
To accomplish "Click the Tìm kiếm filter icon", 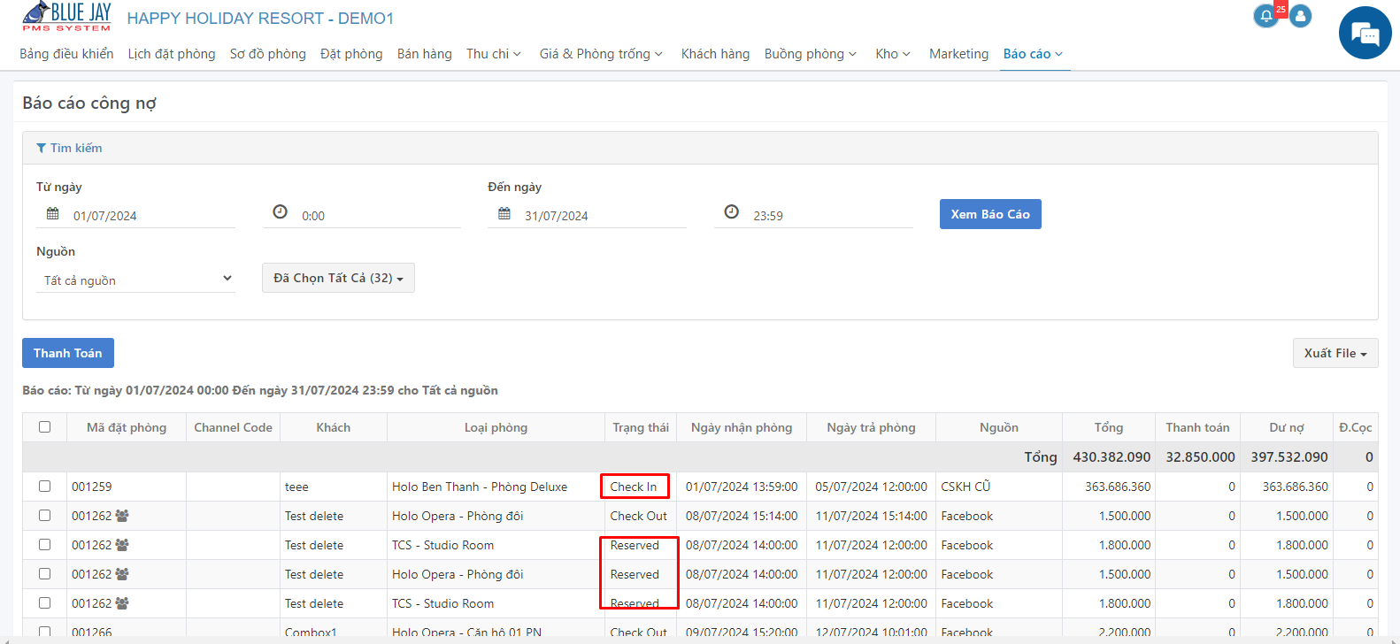I will pos(41,149).
